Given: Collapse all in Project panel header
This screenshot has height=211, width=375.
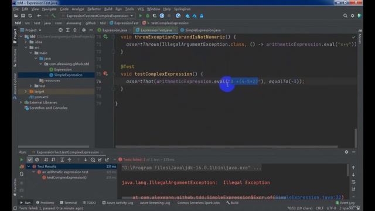Looking at the screenshot, I should tap(75, 30).
